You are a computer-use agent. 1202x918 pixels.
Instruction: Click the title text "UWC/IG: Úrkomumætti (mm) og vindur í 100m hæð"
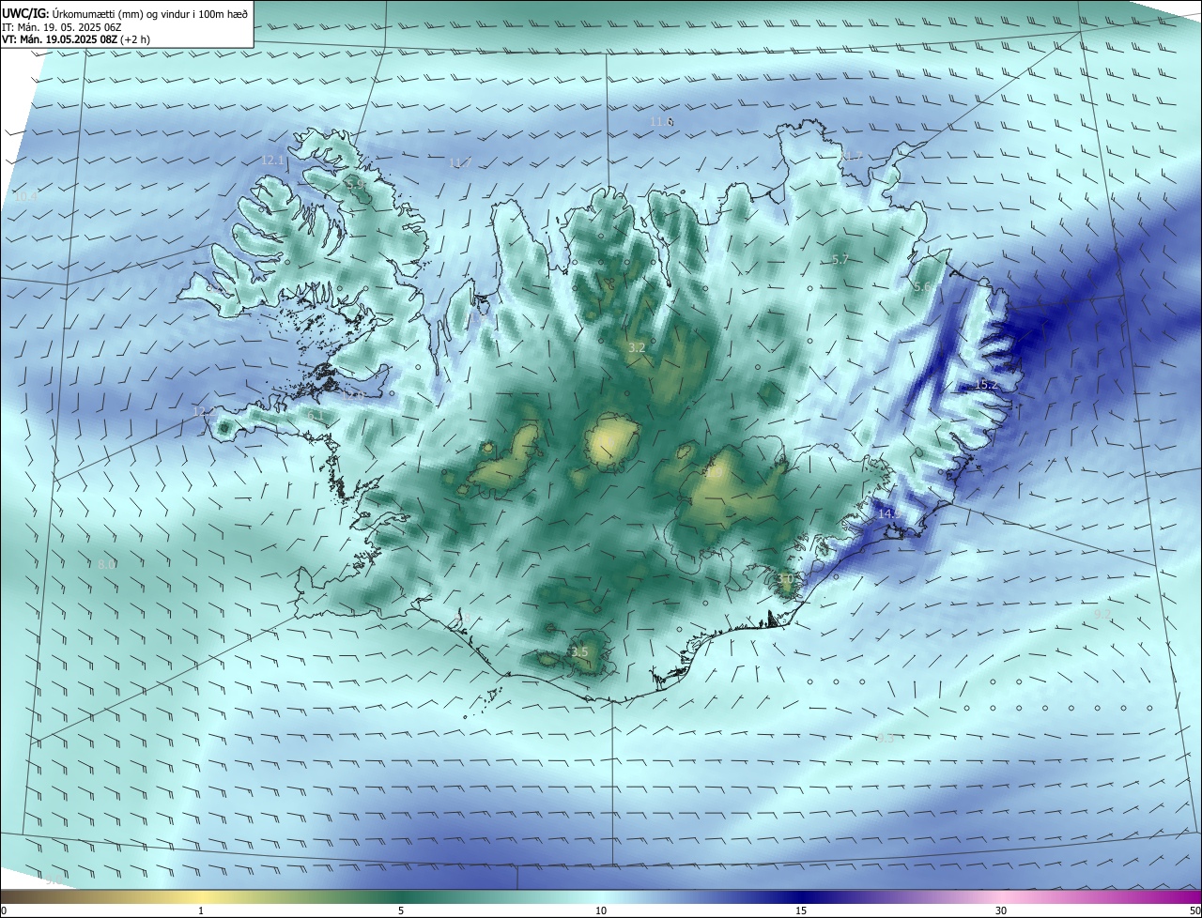tap(125, 13)
